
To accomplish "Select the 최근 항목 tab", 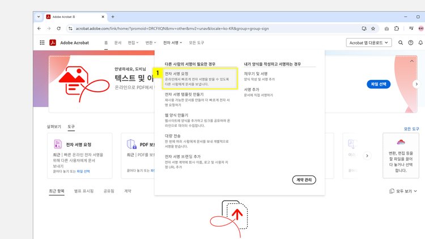I will pyautogui.click(x=57, y=191).
